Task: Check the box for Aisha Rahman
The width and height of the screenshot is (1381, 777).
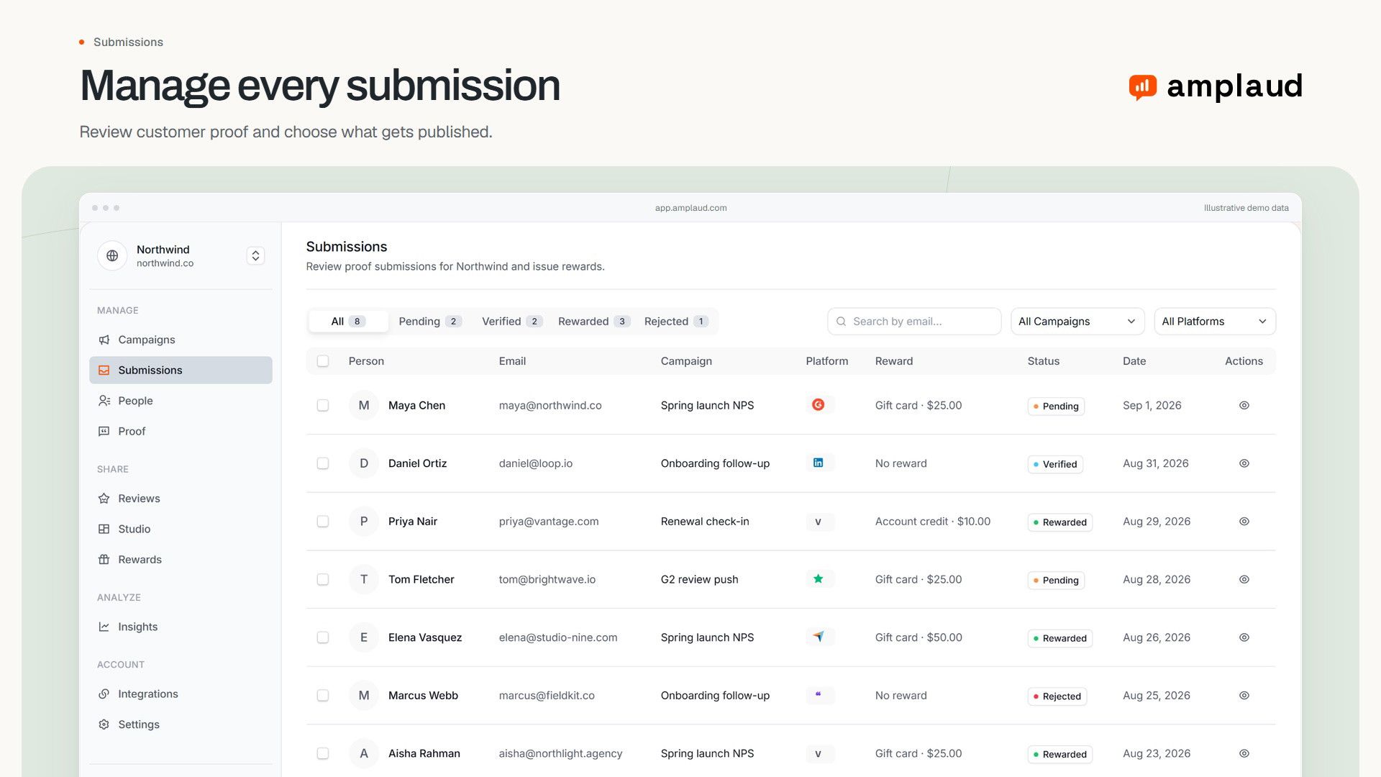Action: point(323,753)
